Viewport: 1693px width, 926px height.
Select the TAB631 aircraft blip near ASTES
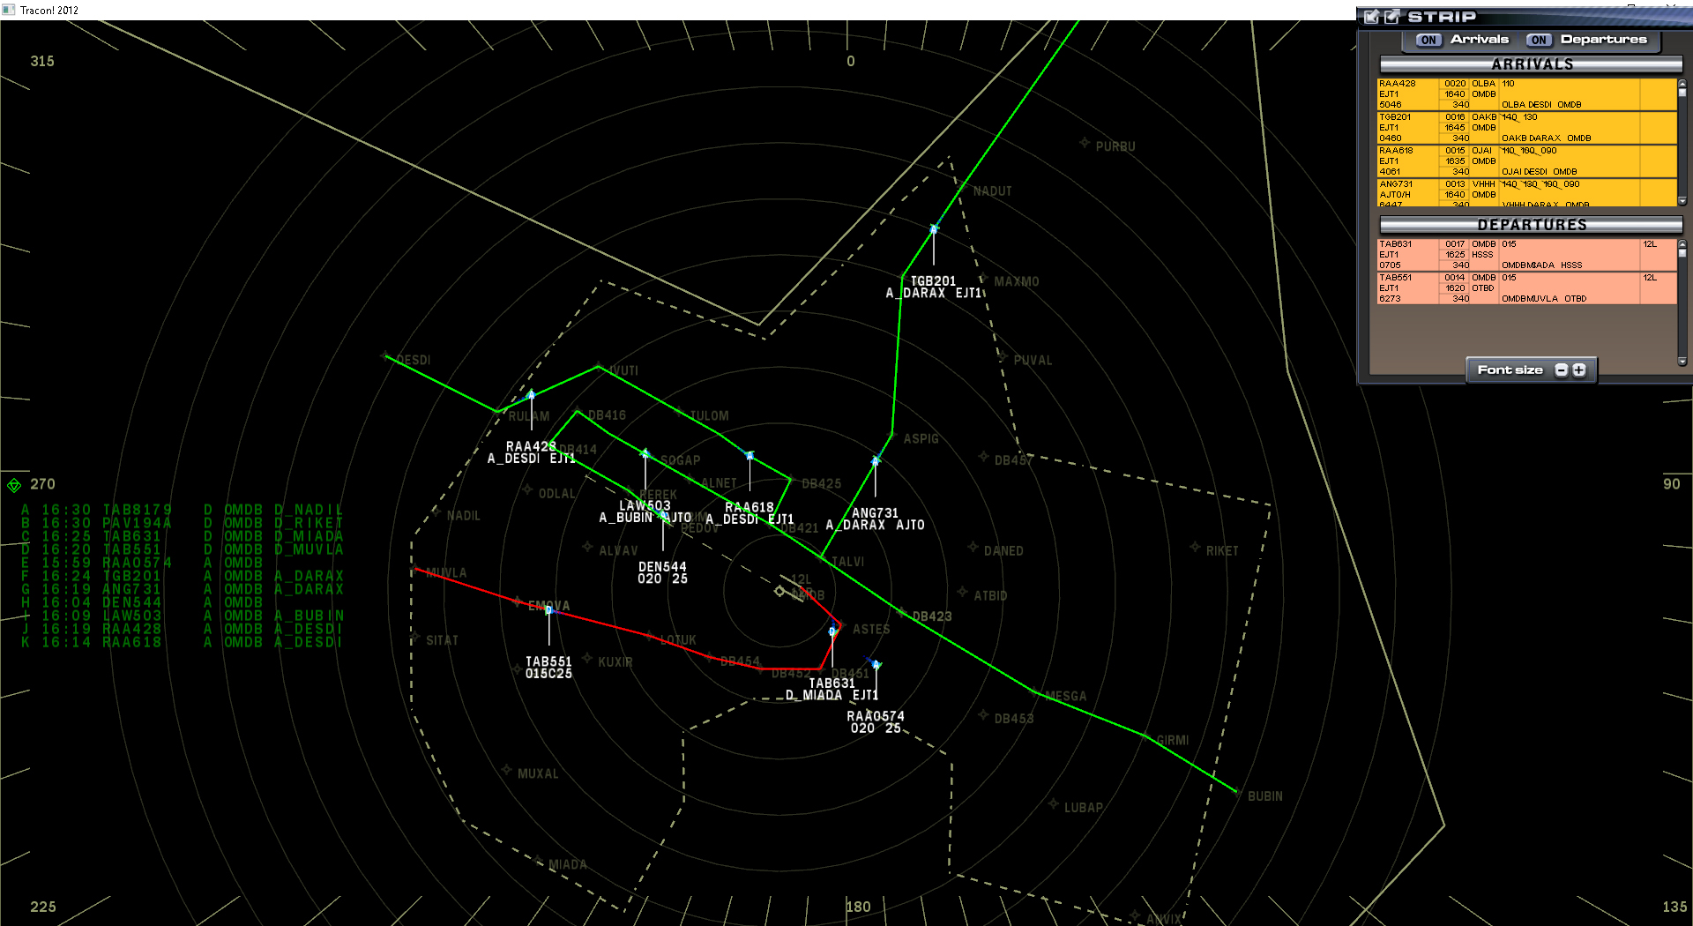point(832,630)
